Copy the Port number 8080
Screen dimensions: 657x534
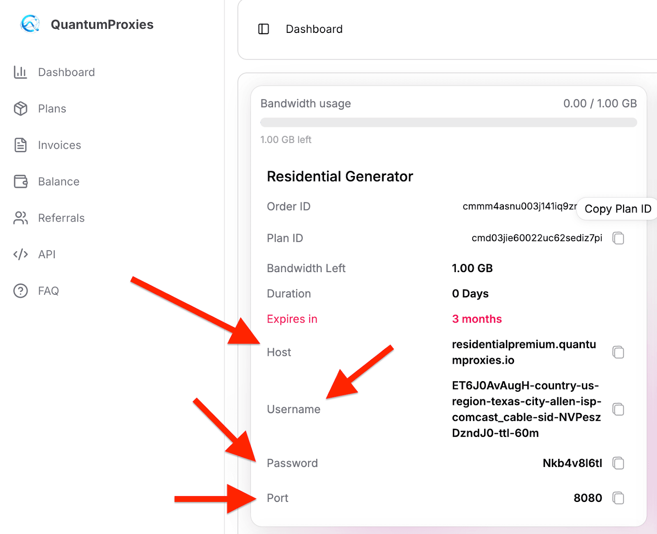click(618, 498)
